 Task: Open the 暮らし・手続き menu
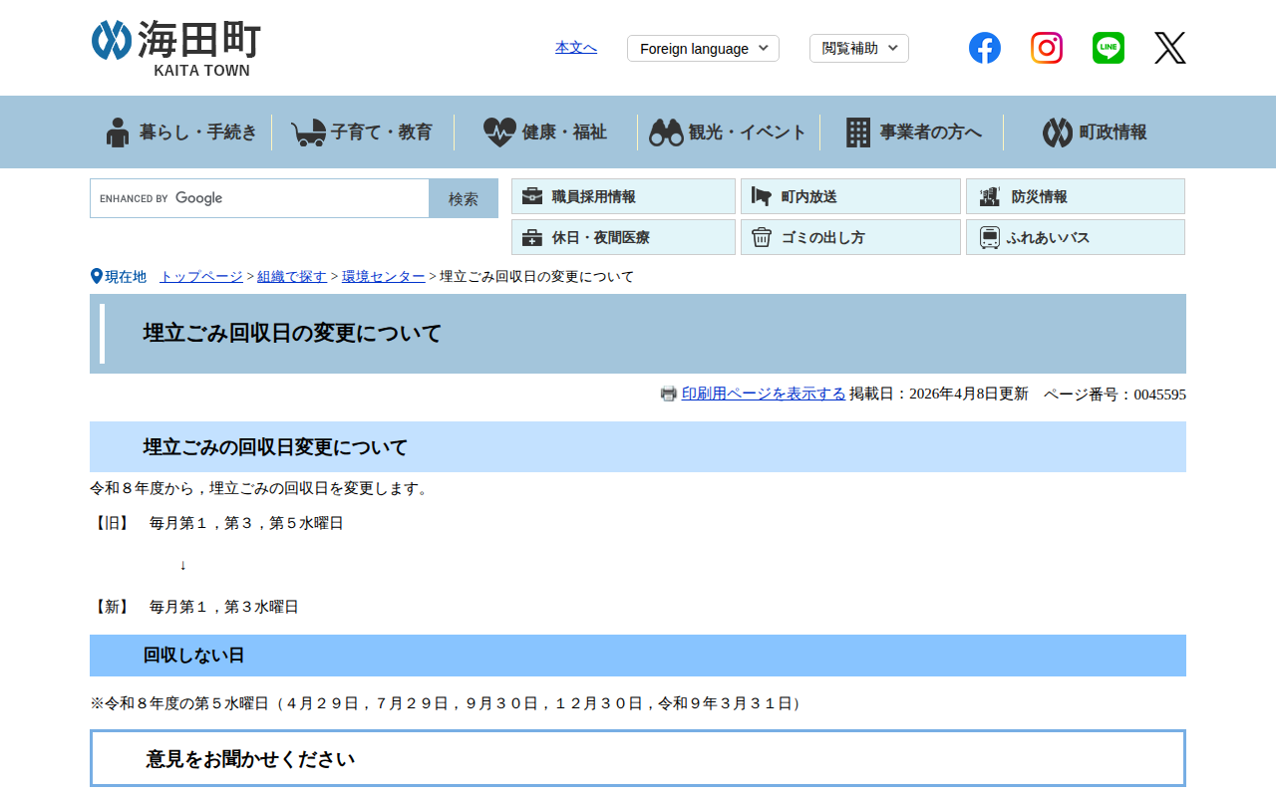click(x=180, y=133)
